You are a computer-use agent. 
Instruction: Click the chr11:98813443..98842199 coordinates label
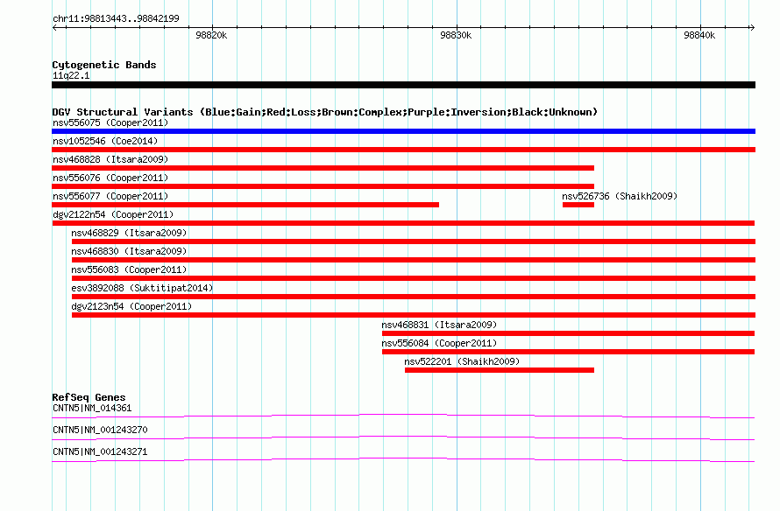click(x=116, y=18)
